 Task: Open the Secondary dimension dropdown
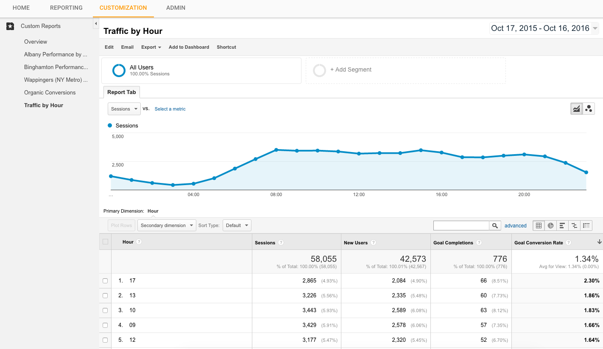(167, 225)
